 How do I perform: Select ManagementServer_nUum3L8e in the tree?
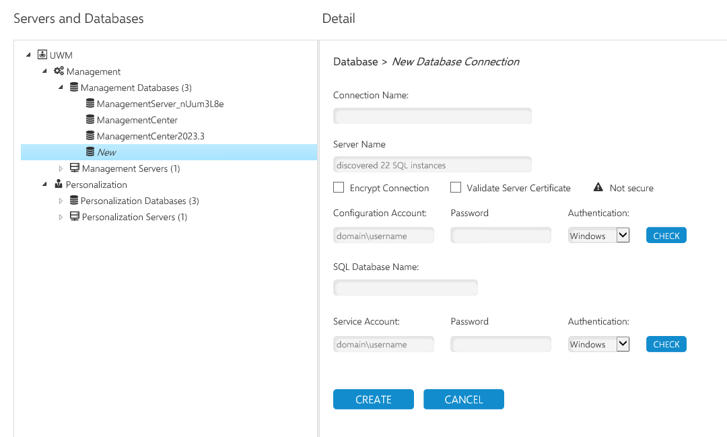[x=160, y=104]
